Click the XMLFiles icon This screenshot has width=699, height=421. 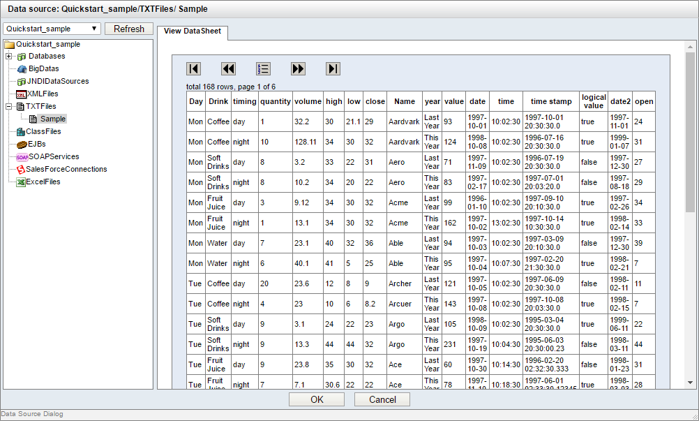21,94
